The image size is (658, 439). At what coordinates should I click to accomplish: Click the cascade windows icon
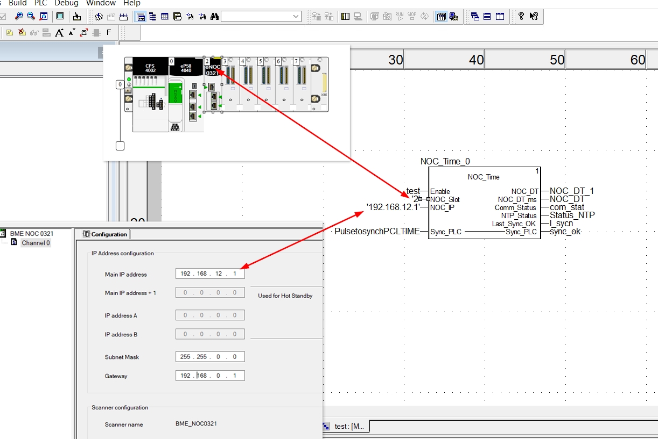475,16
